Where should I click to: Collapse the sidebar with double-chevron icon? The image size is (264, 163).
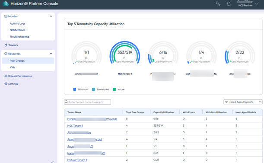pyautogui.click(x=52, y=162)
